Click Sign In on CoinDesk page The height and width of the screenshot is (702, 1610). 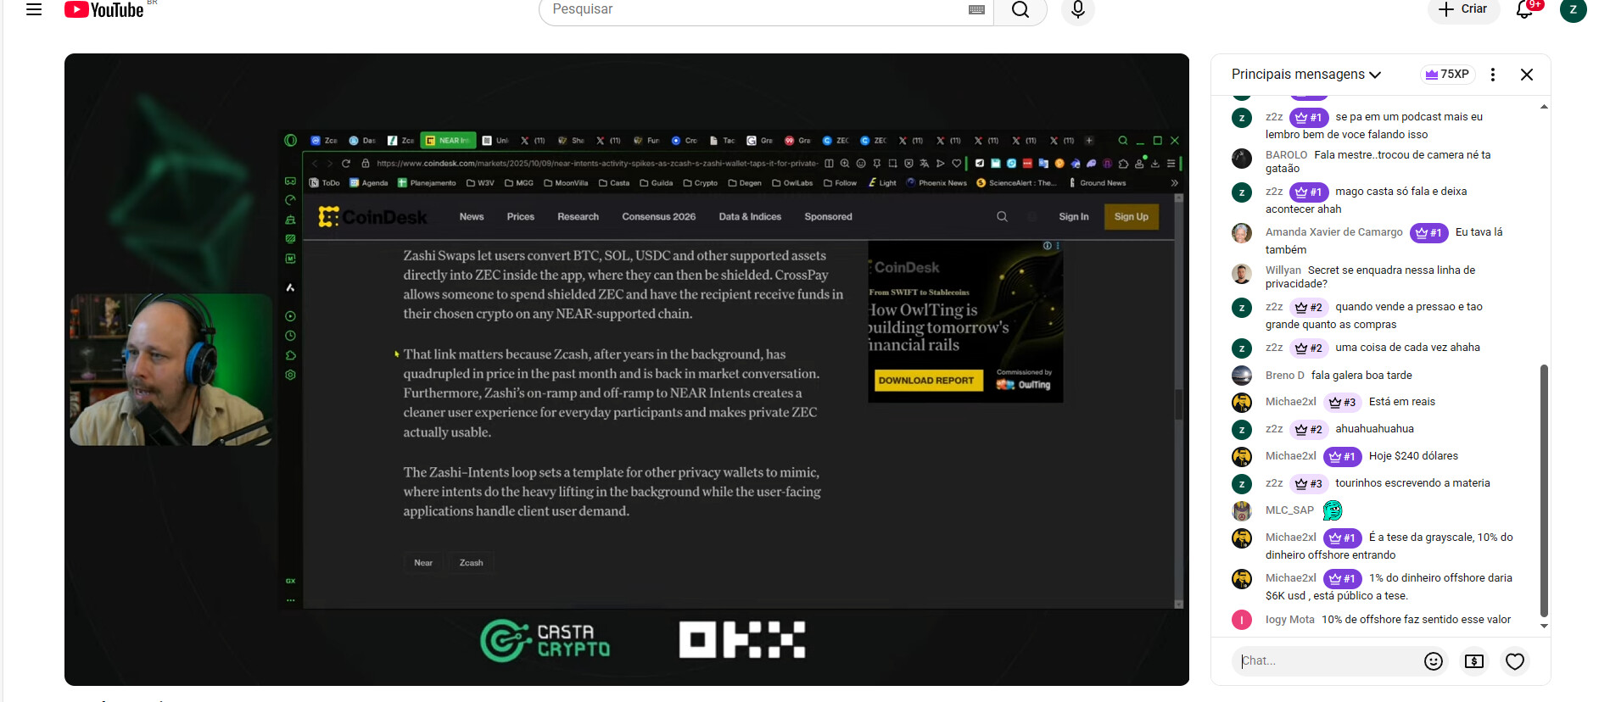click(1073, 217)
